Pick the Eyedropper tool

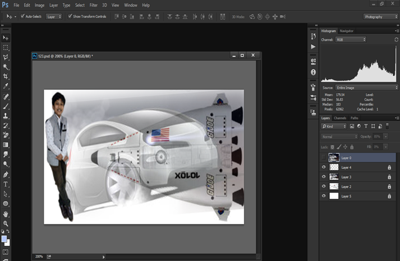tap(6, 86)
